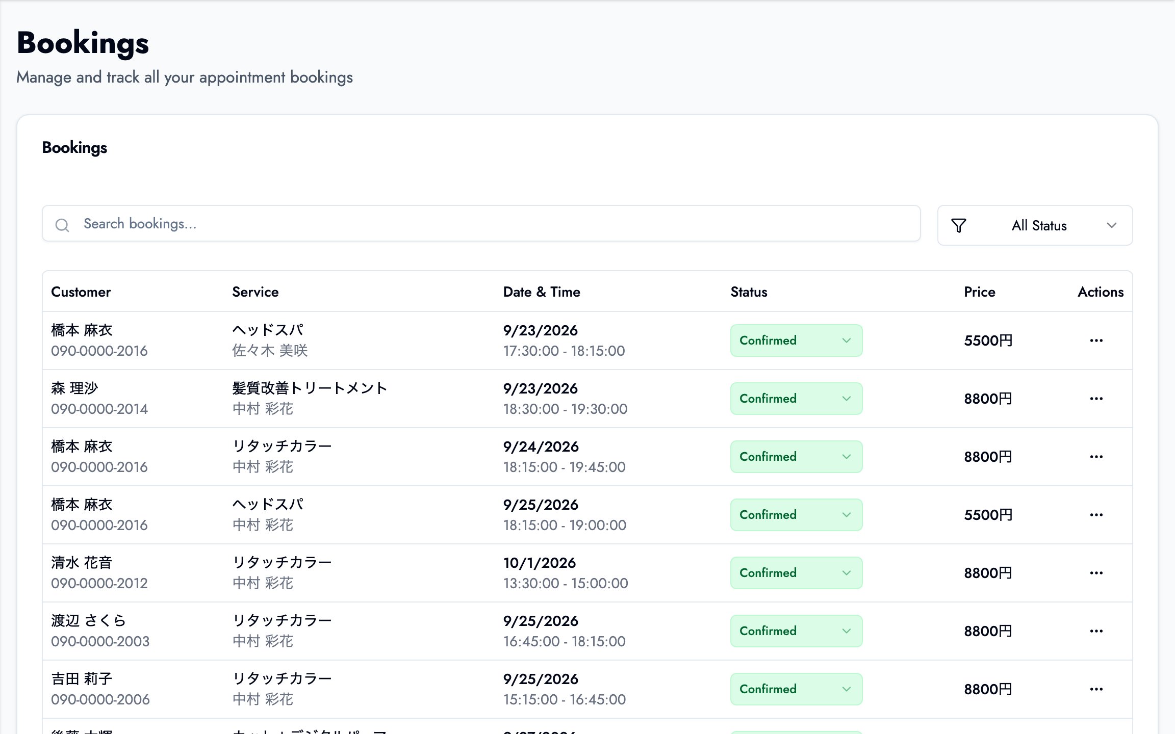
Task: Change status of 森 理沙 booking
Action: click(x=796, y=399)
